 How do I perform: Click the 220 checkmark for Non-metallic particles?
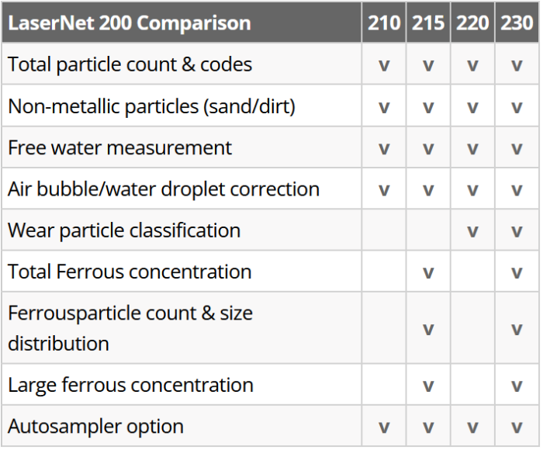point(472,107)
